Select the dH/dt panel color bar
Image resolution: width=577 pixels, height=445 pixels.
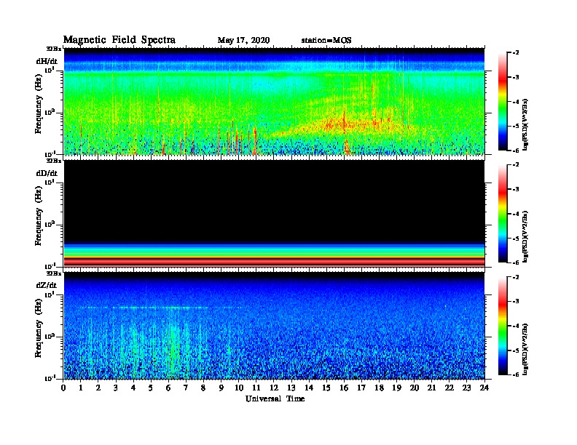(x=503, y=102)
